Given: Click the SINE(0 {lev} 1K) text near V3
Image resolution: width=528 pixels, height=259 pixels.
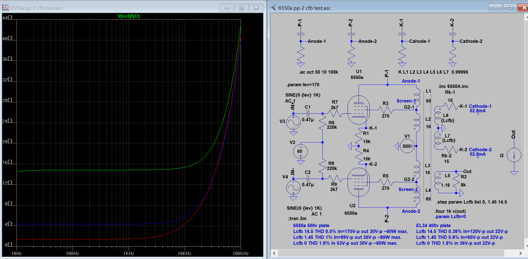Looking at the screenshot, I should pos(303,95).
